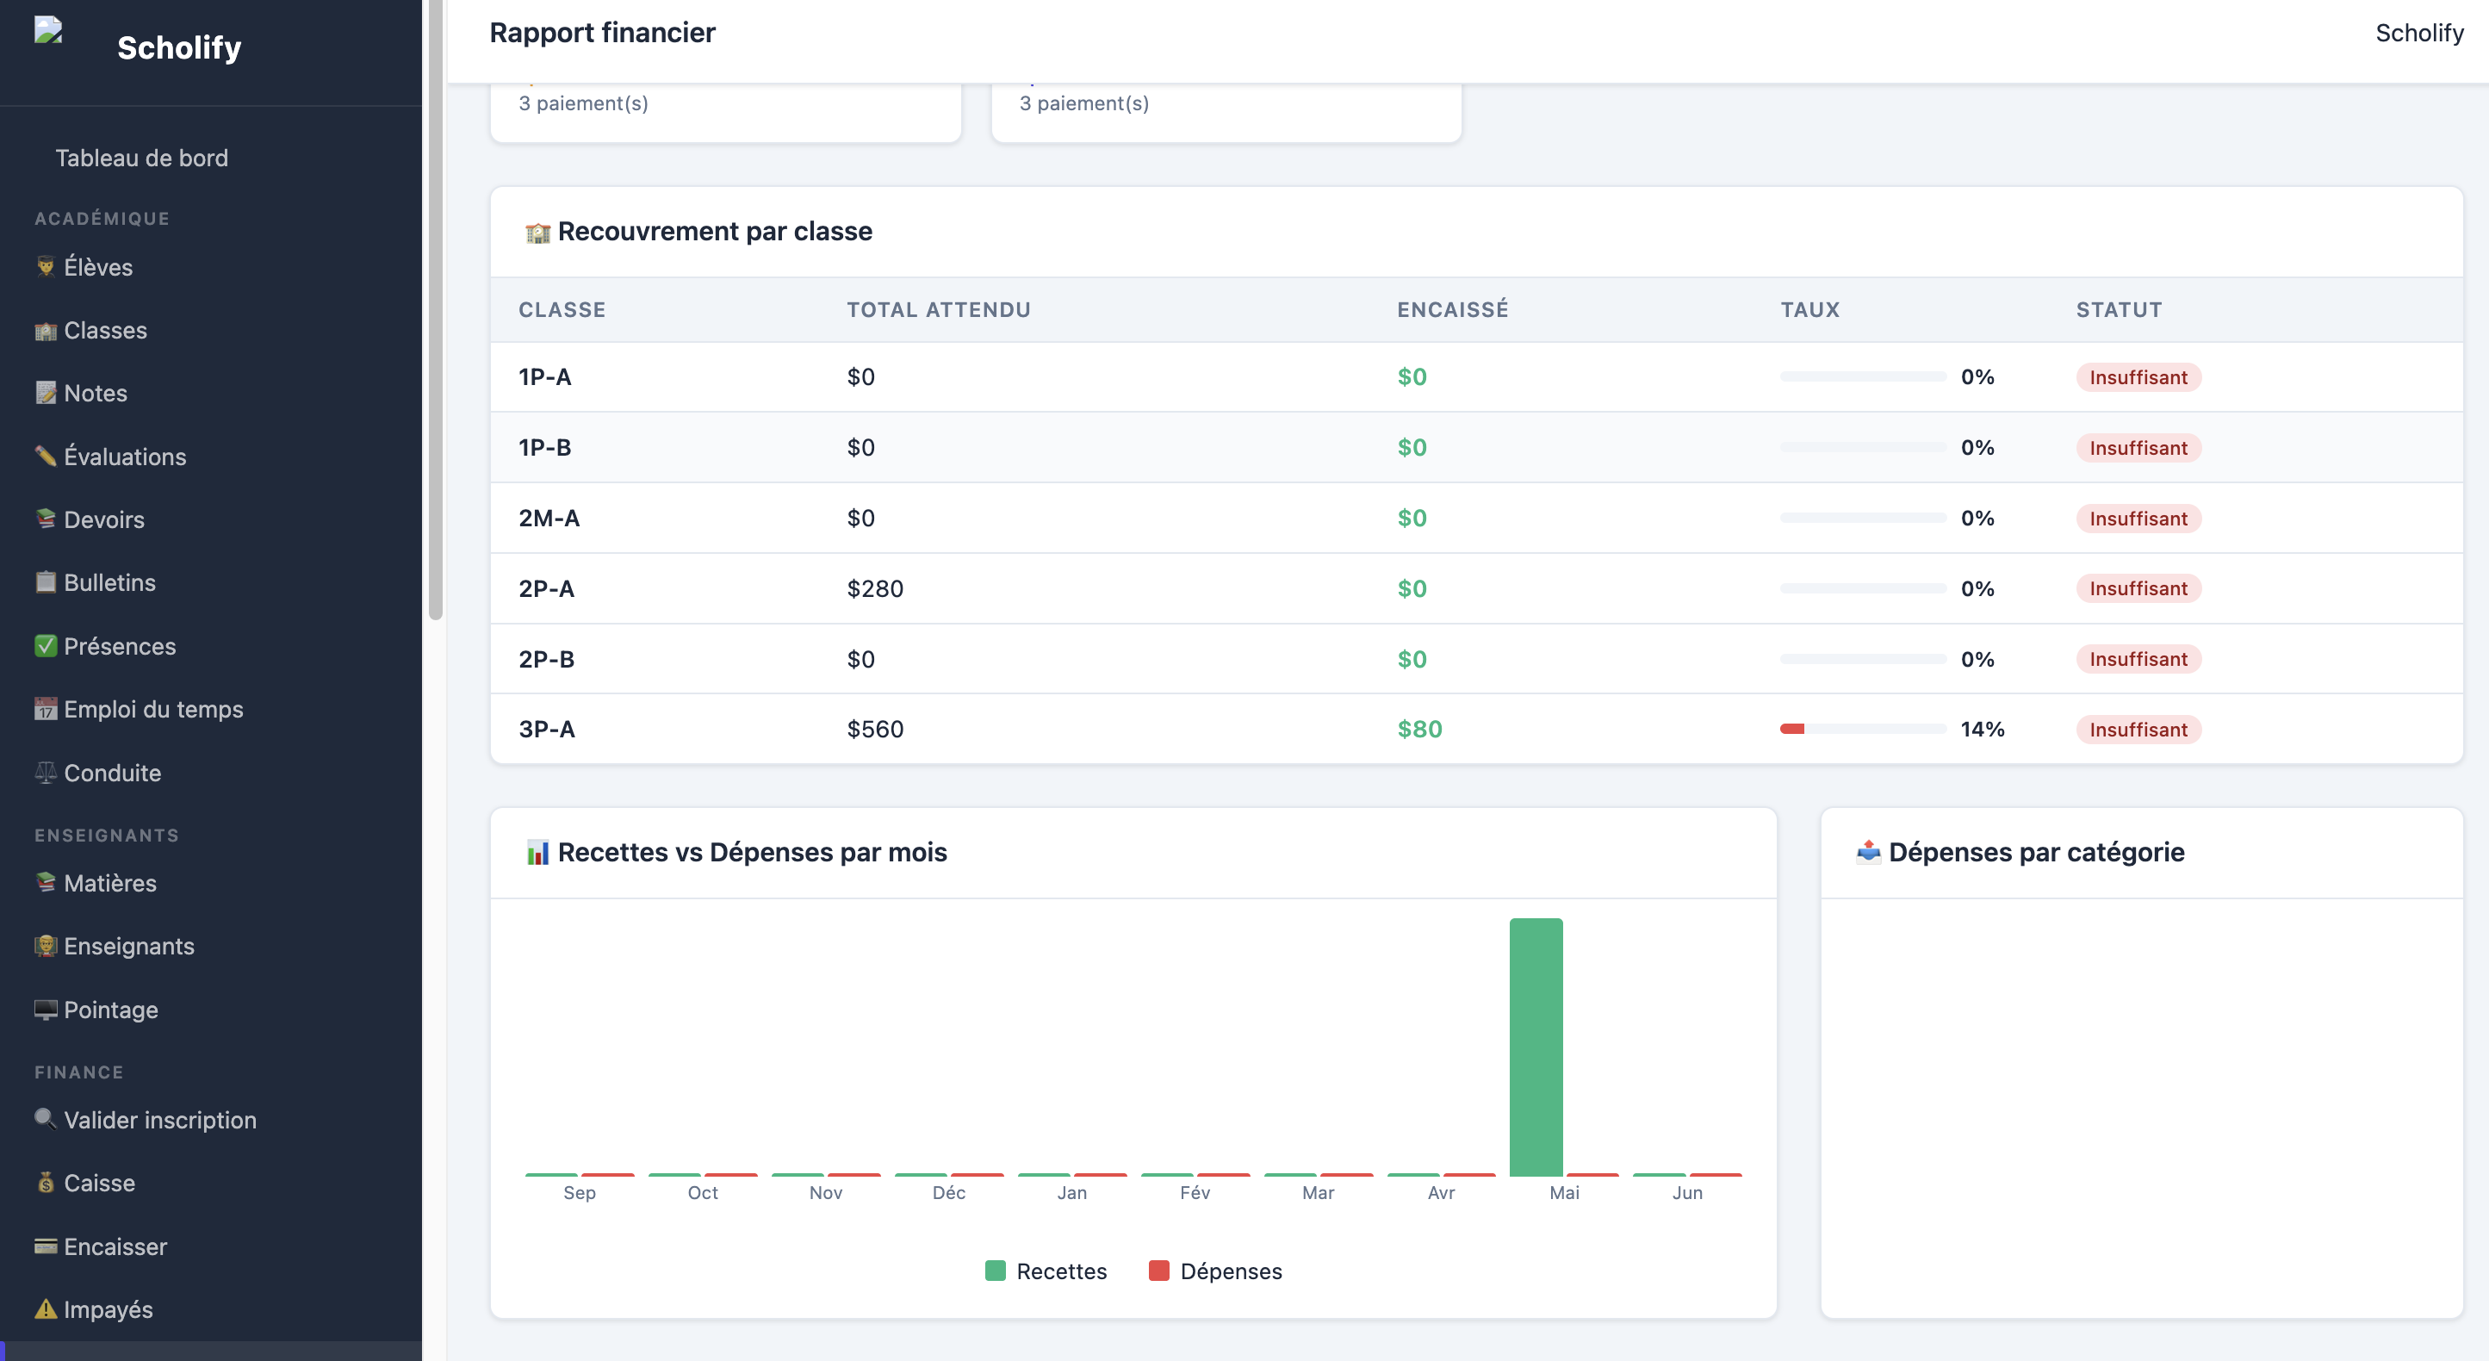Open the Présences checkmark icon

(46, 646)
